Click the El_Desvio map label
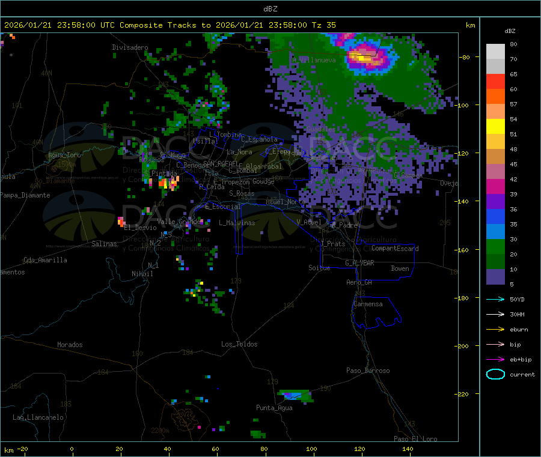This screenshot has width=541, height=457. (x=140, y=228)
